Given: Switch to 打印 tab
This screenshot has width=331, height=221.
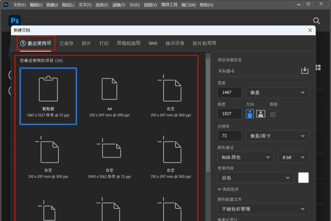Looking at the screenshot, I should [104, 43].
